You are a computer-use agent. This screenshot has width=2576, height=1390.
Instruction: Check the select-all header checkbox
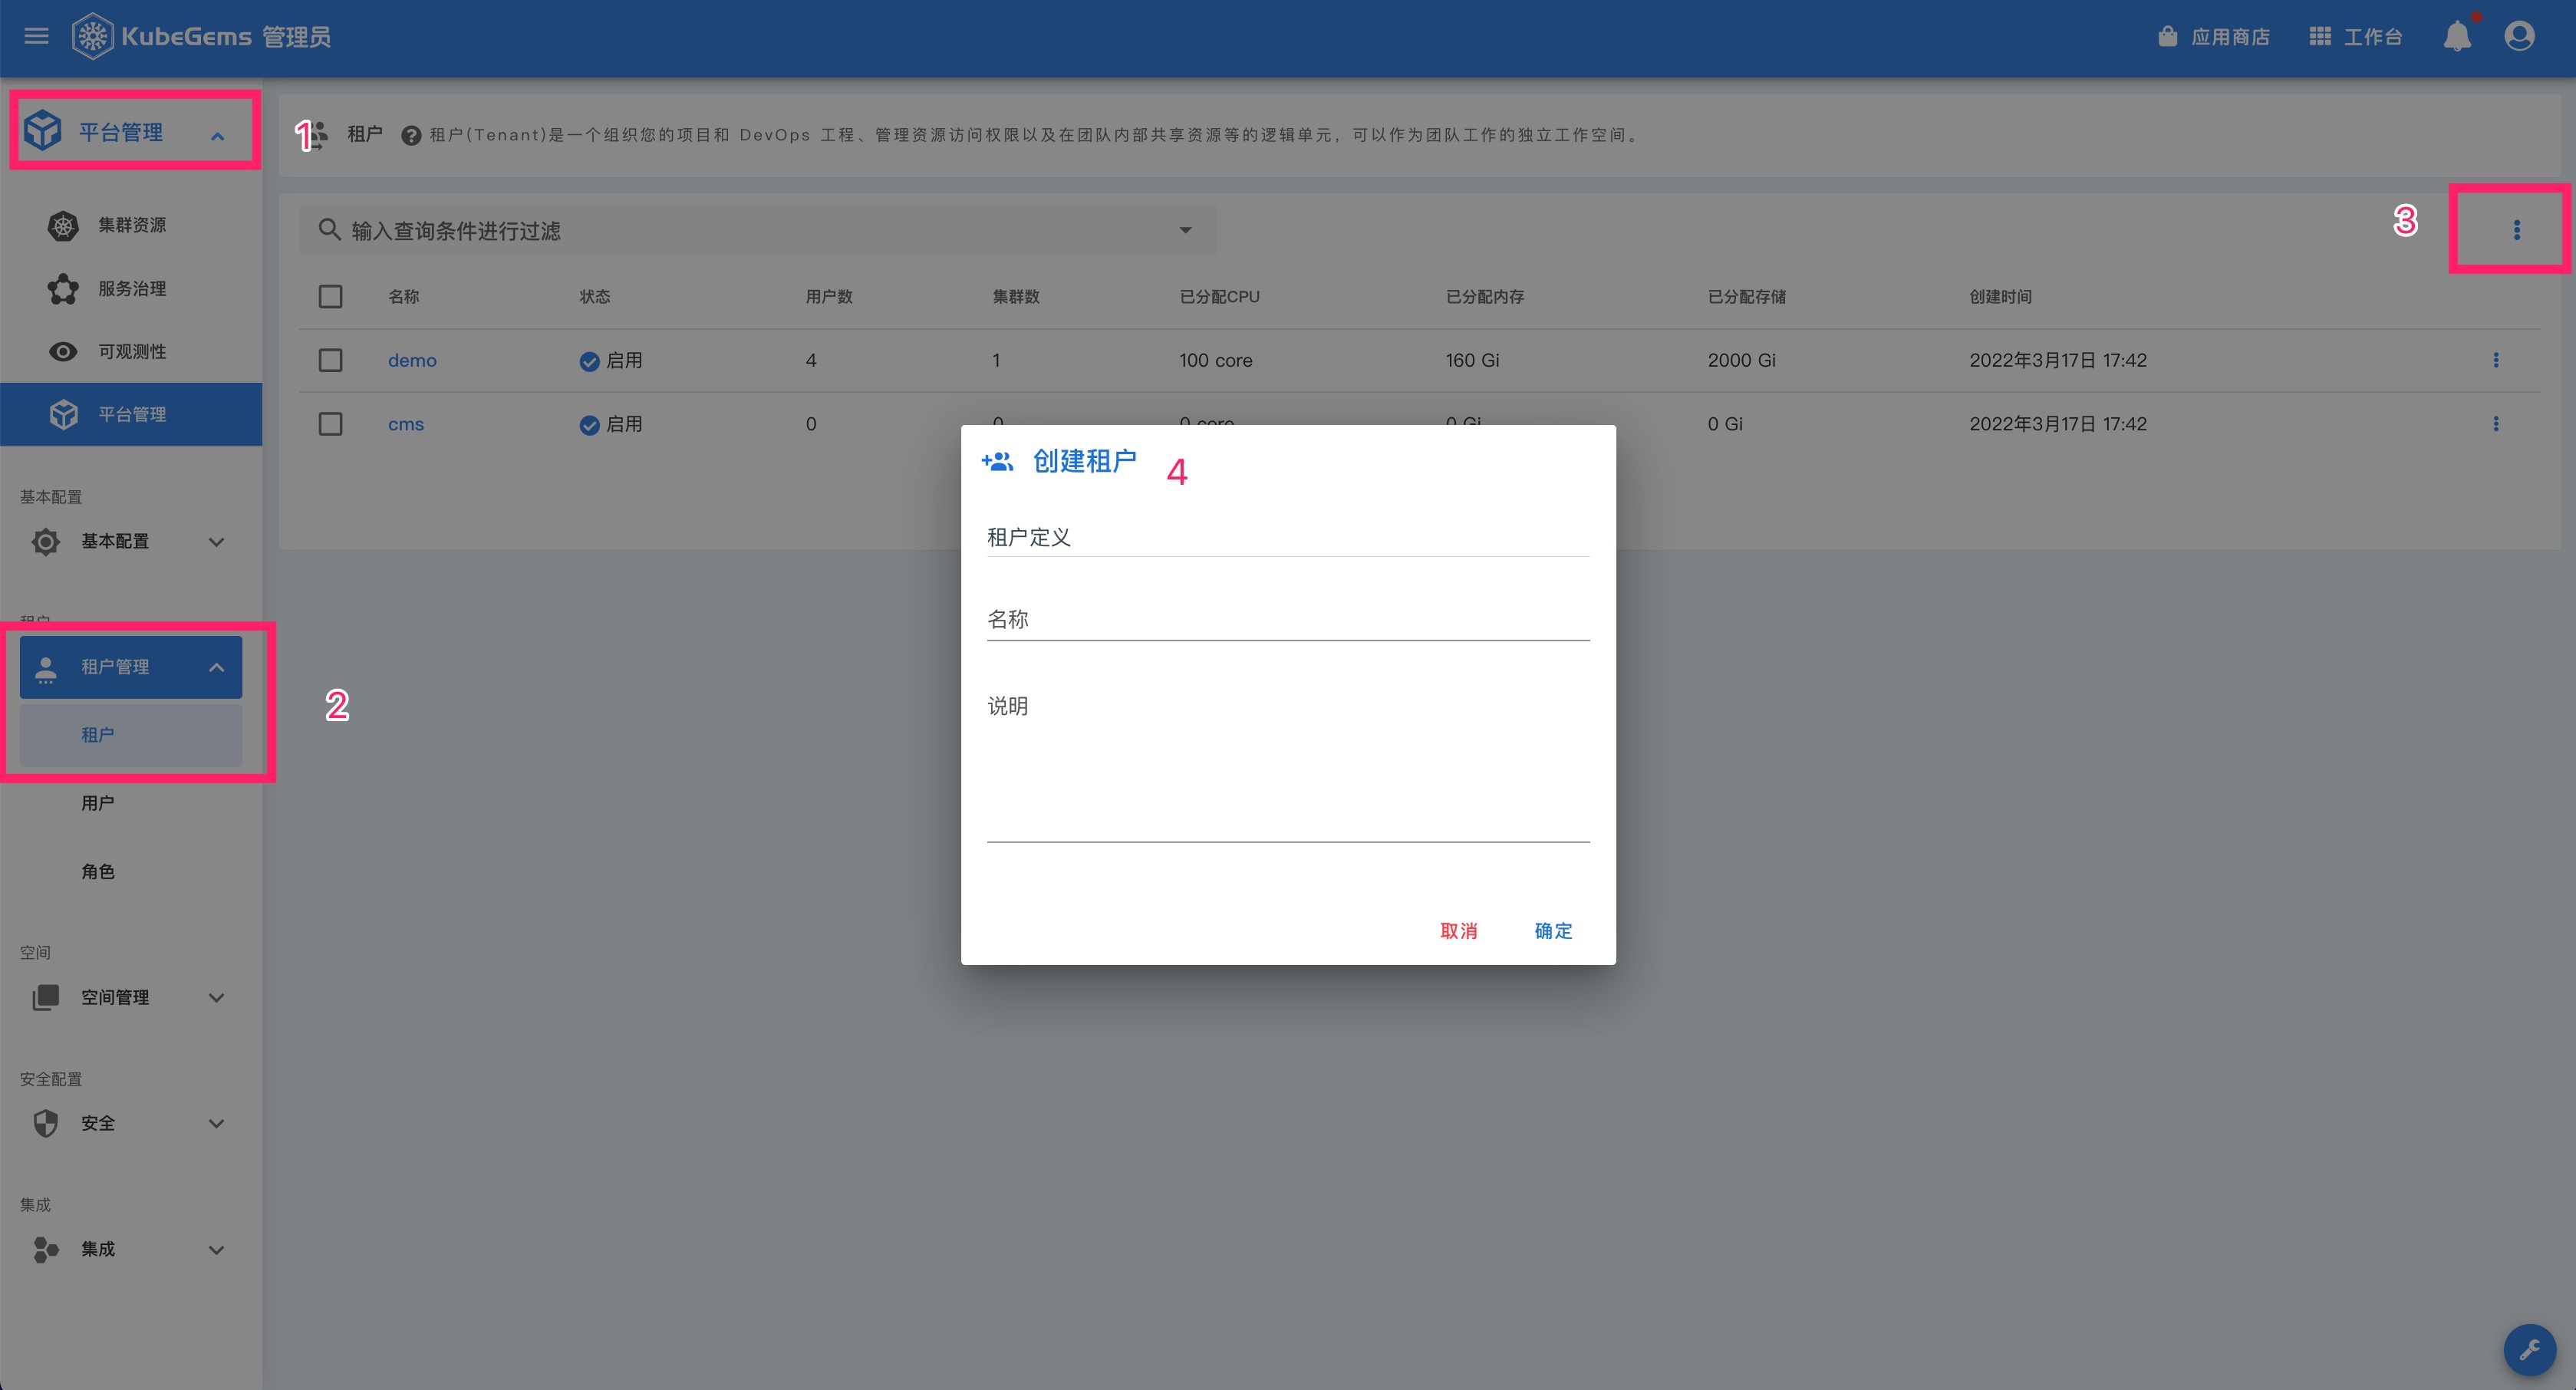pos(330,297)
